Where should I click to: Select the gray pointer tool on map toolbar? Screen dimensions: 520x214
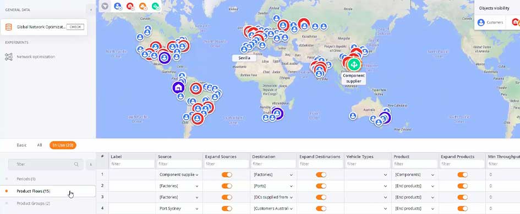coord(105,6)
